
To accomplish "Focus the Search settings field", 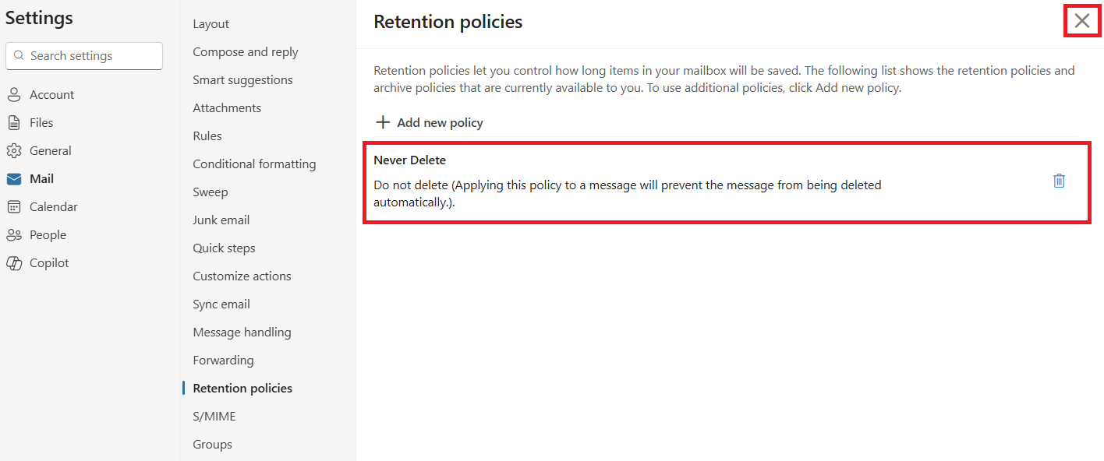I will [84, 56].
